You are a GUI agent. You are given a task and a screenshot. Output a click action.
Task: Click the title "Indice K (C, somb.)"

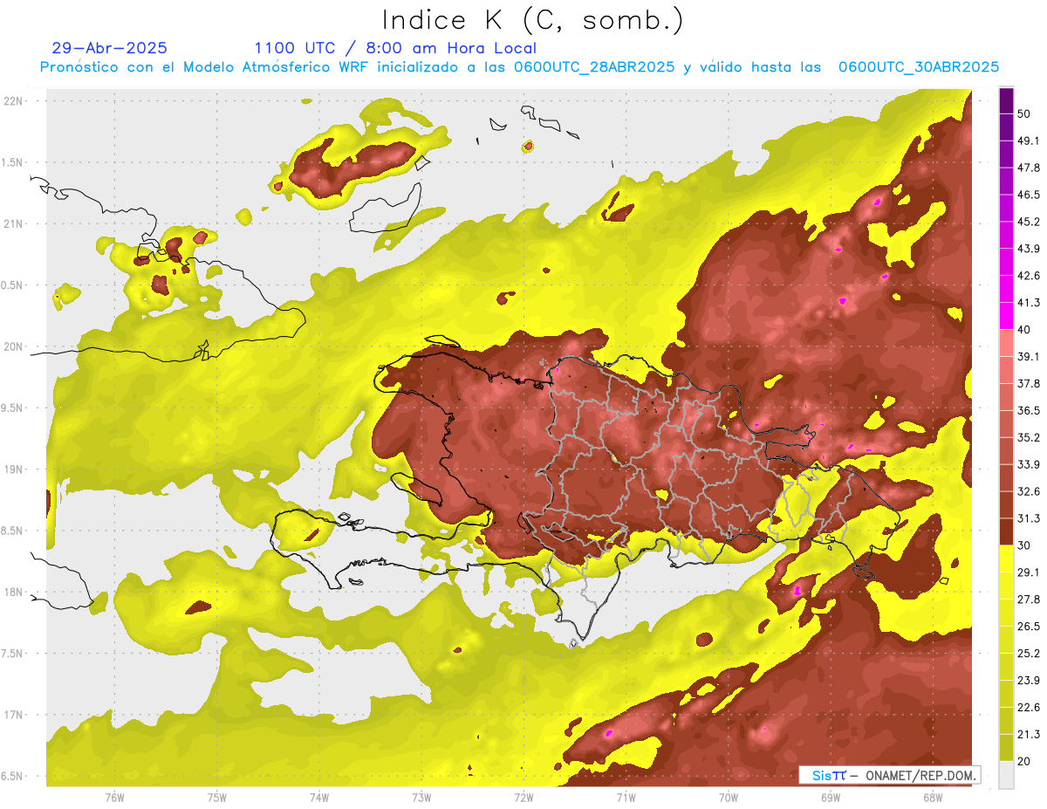[533, 21]
